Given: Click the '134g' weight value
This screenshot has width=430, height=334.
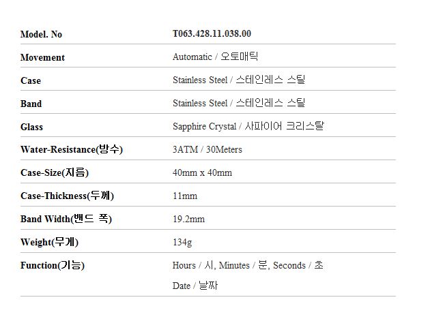Looking at the screenshot, I should [182, 242].
